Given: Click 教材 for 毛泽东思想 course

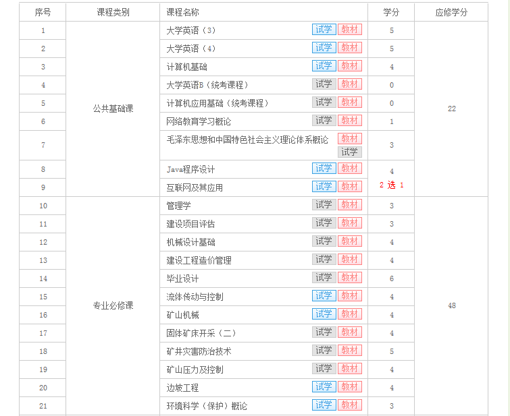Looking at the screenshot, I should tap(349, 138).
